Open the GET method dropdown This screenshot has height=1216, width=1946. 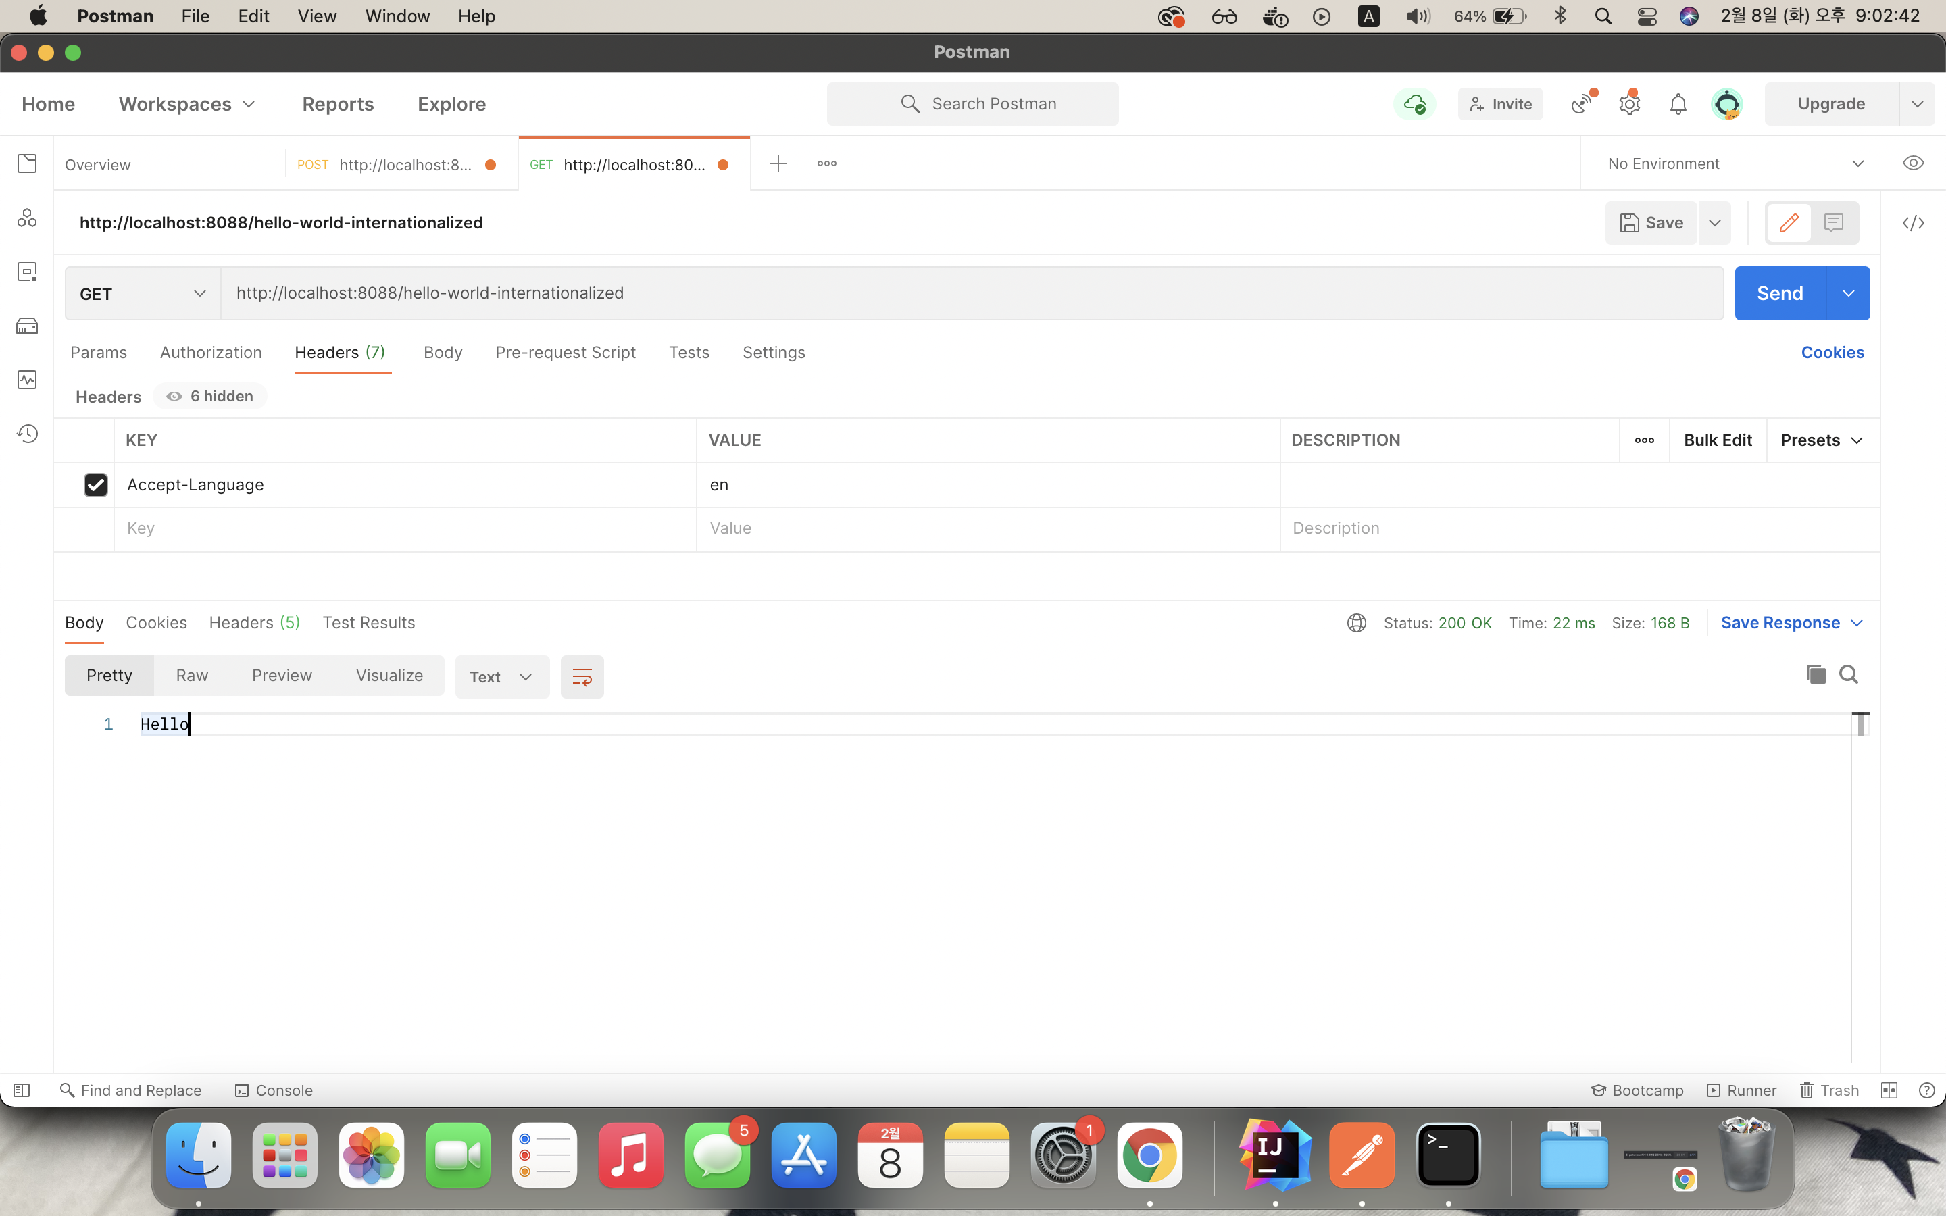143,294
